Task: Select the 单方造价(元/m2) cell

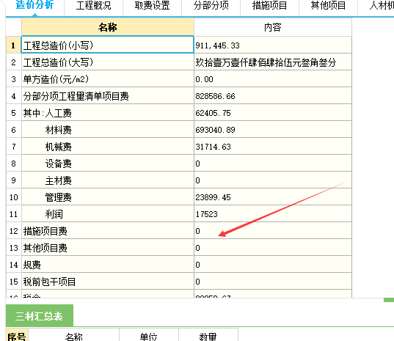Action: 108,79
